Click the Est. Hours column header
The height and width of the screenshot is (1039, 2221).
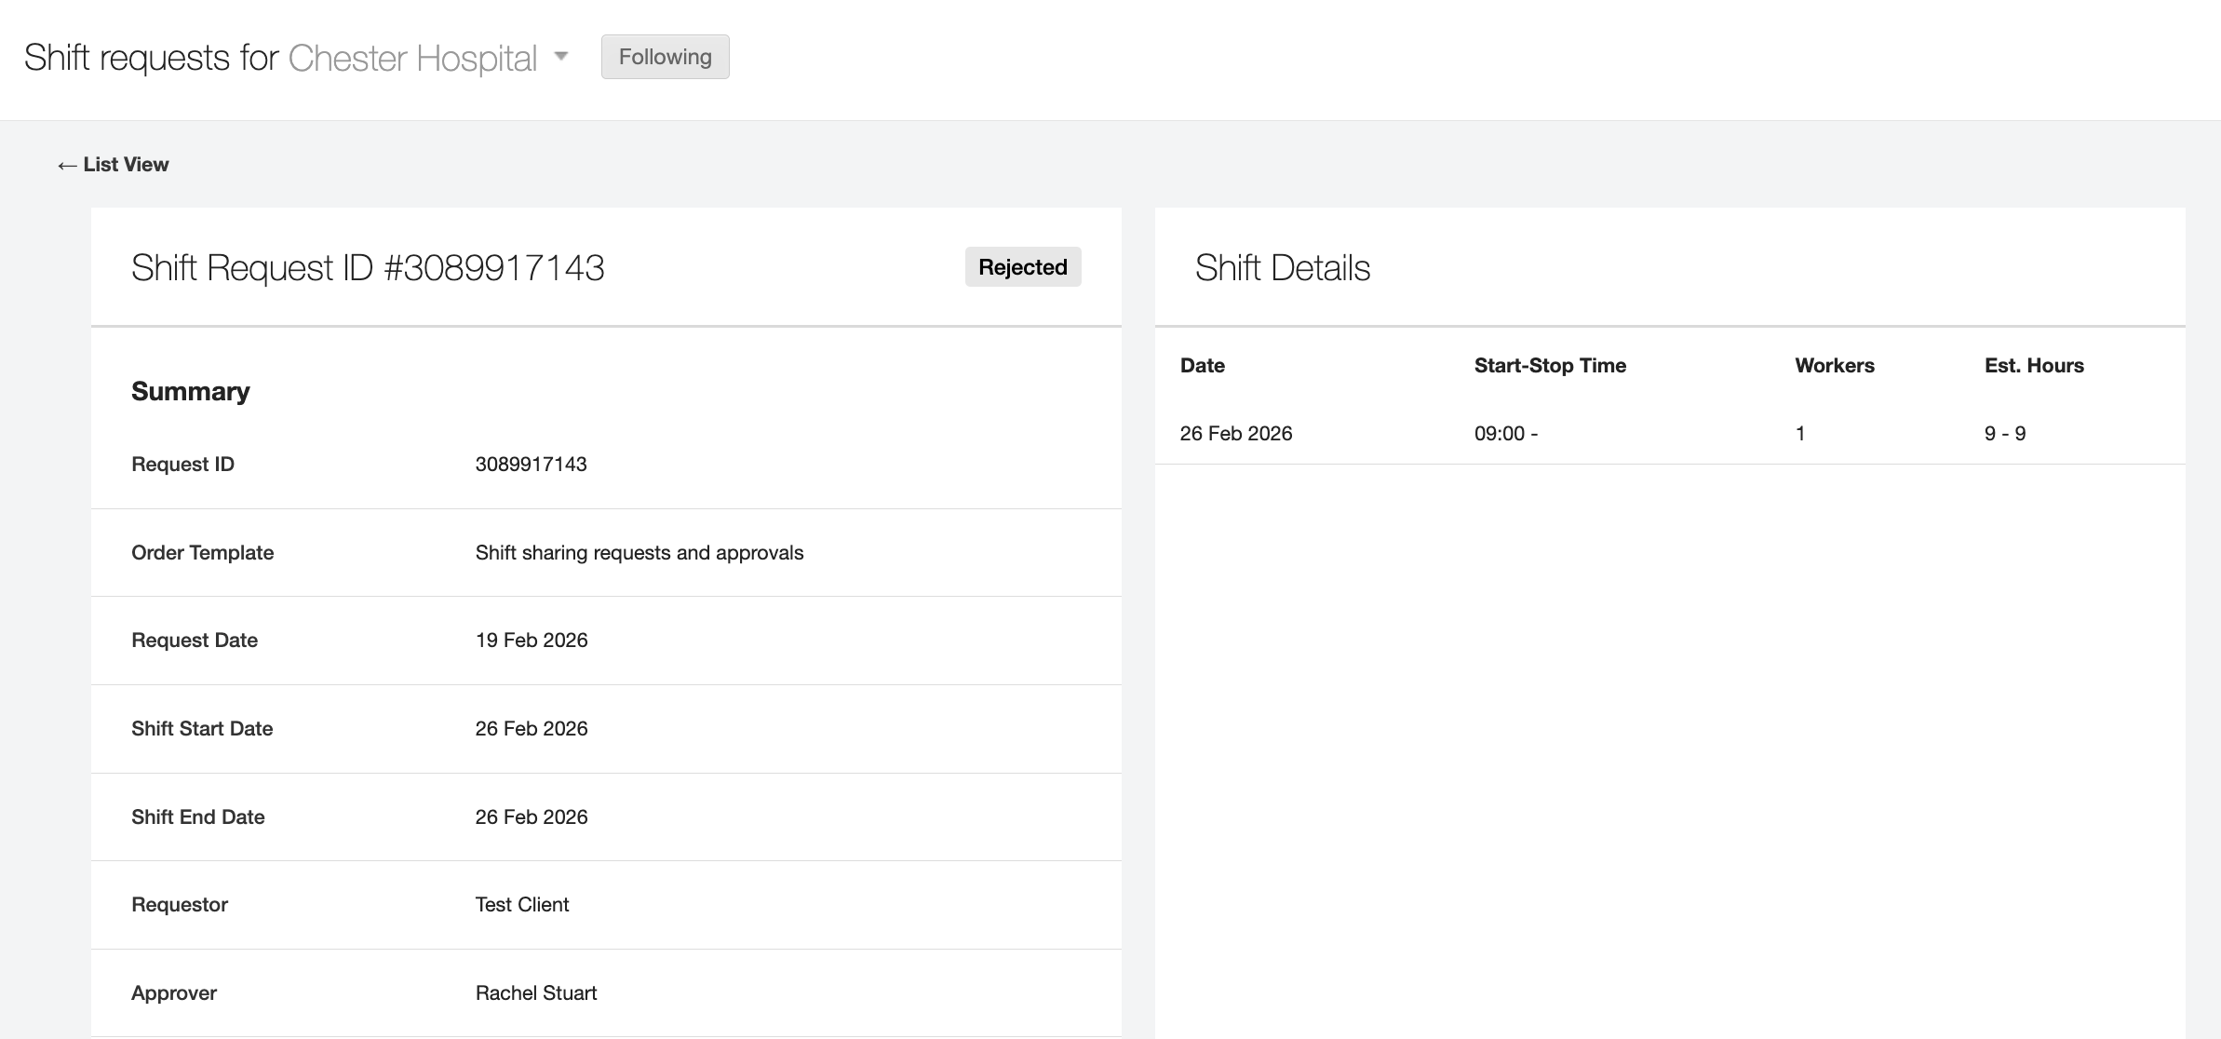tap(2033, 365)
